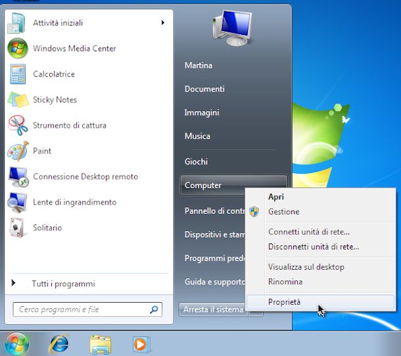Open Dispositivi e stampanti

tap(214, 234)
